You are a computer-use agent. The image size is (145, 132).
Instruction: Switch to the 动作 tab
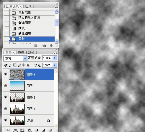[x=28, y=7]
